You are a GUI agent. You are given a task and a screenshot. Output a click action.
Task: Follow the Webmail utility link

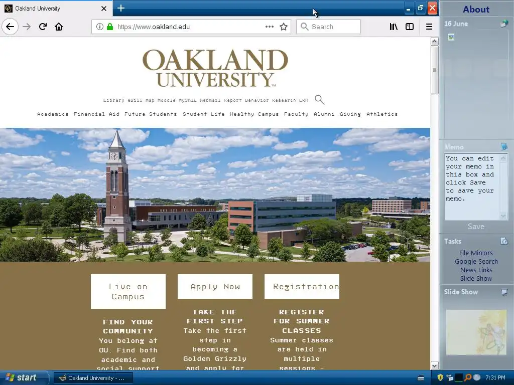coord(210,100)
